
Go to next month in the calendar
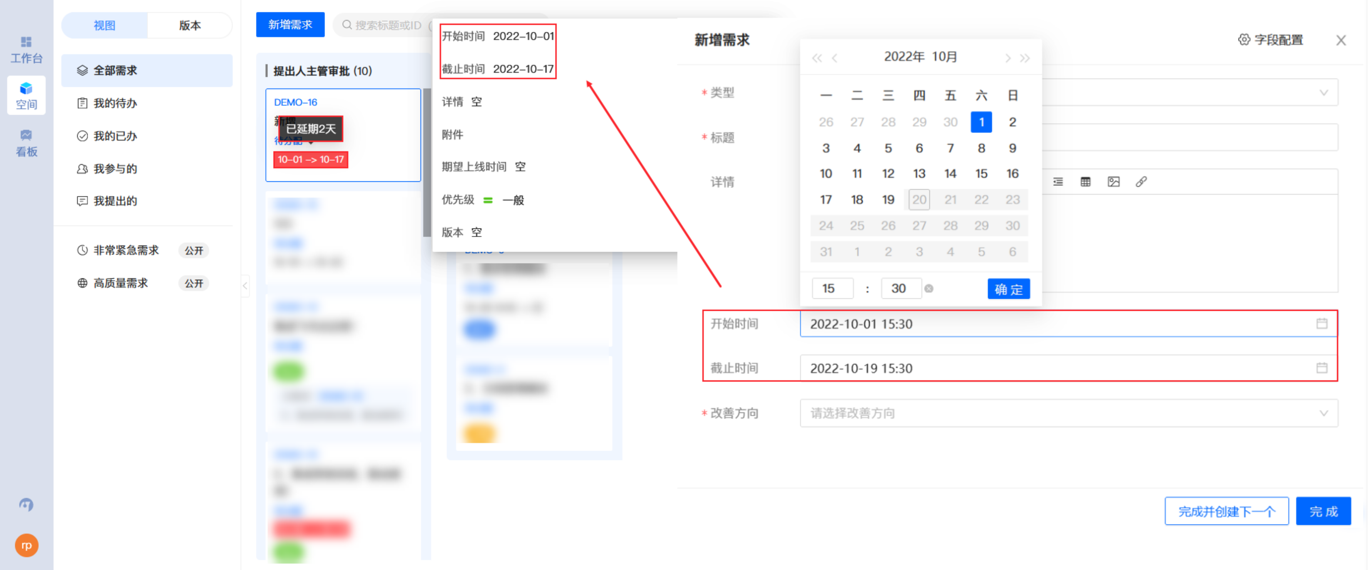tap(1007, 59)
